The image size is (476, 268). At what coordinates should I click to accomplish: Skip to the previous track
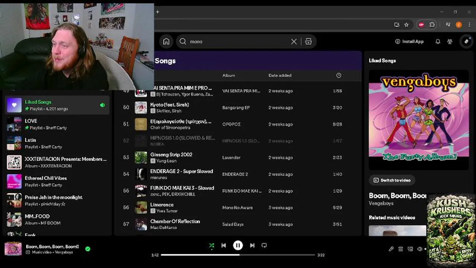[223, 245]
